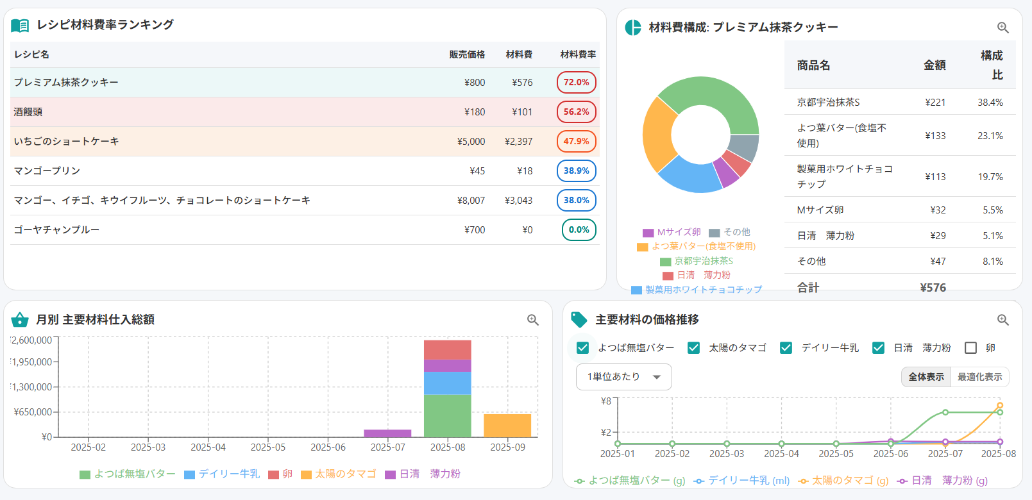Image resolution: width=1032 pixels, height=500 pixels.
Task: Click the 構成比 column header
Action: (x=992, y=65)
